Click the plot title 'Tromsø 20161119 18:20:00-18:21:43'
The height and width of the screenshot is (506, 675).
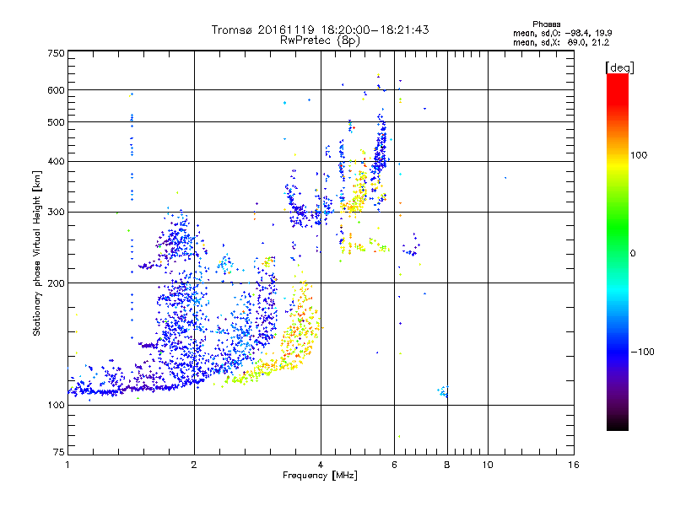pos(320,30)
